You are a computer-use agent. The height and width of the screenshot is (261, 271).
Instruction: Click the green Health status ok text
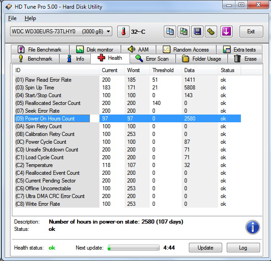(52, 248)
